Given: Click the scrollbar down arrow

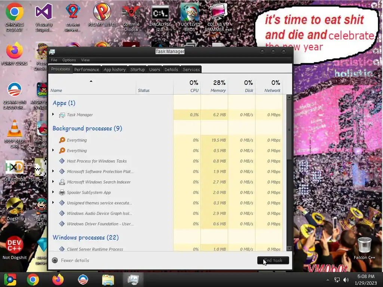Looking at the screenshot, I should 289,249.
